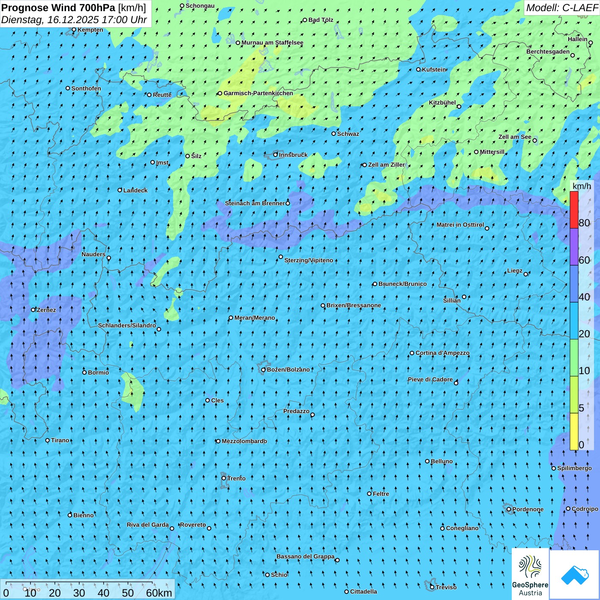
Task: Click the 'Sonthofen' label
Action: click(x=86, y=89)
